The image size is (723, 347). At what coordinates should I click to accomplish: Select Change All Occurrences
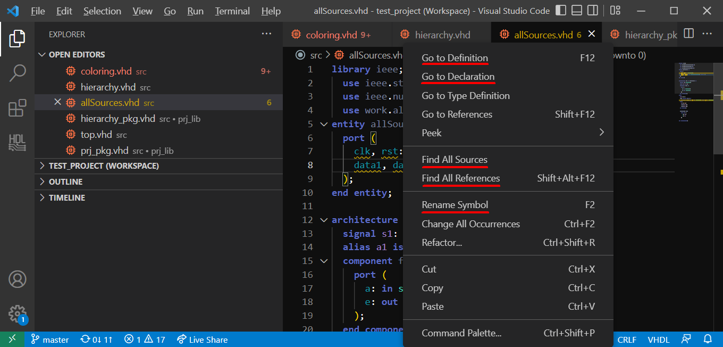508,224
